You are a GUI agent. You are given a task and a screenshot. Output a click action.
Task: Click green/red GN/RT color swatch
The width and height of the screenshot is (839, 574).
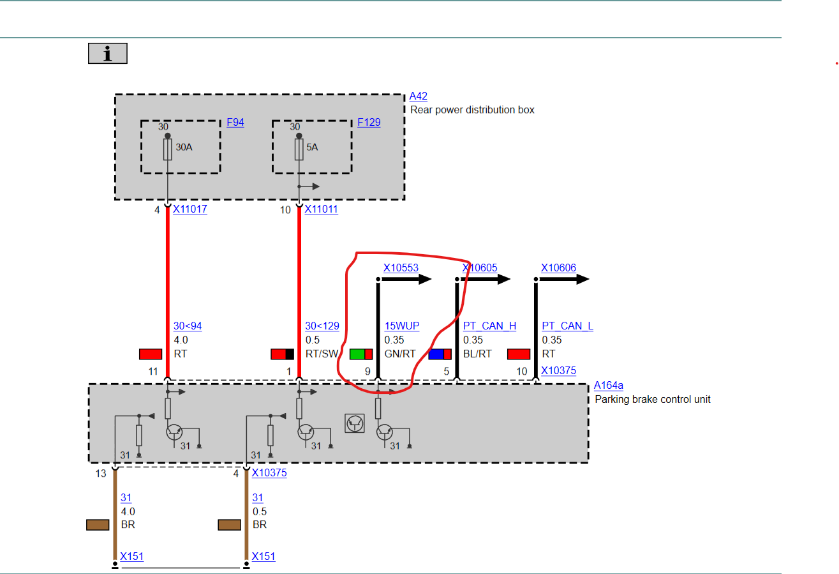point(361,354)
